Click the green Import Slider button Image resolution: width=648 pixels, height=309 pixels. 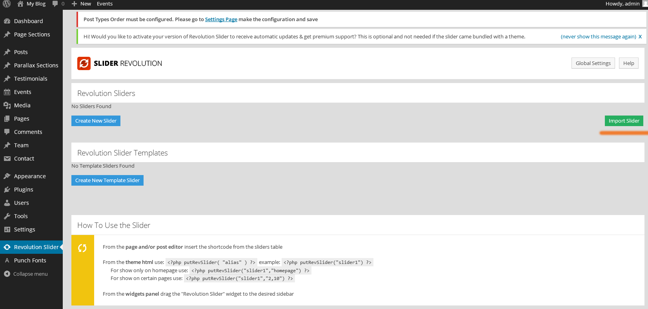624,121
